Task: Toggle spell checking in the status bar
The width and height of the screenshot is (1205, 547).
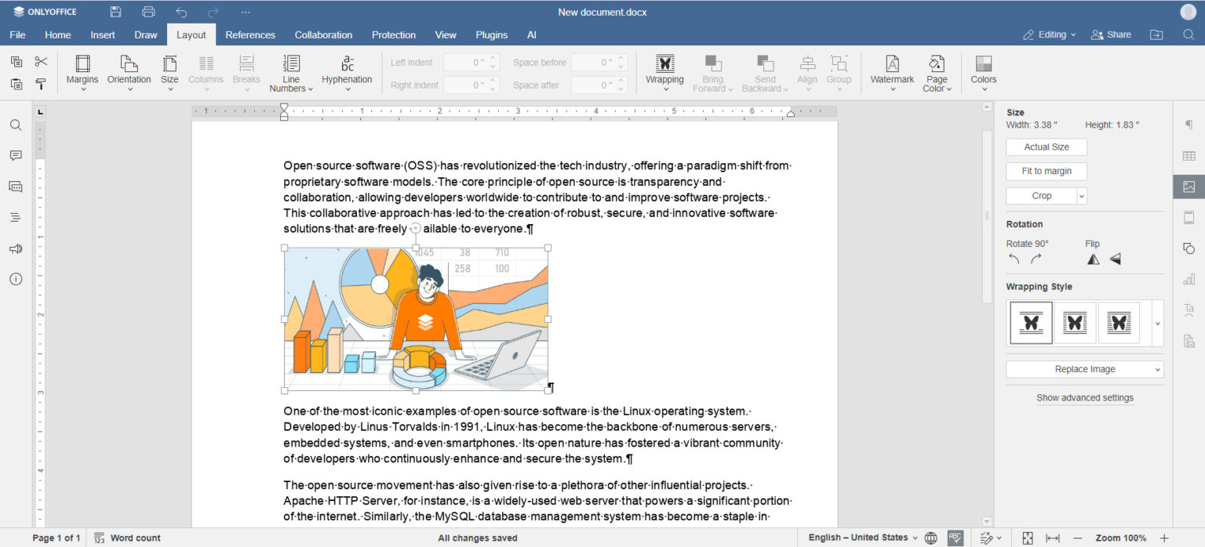Action: pyautogui.click(x=955, y=538)
